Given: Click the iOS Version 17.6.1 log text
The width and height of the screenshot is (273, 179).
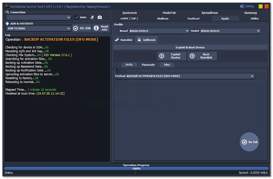Looking at the screenshot, I should coord(57,55).
